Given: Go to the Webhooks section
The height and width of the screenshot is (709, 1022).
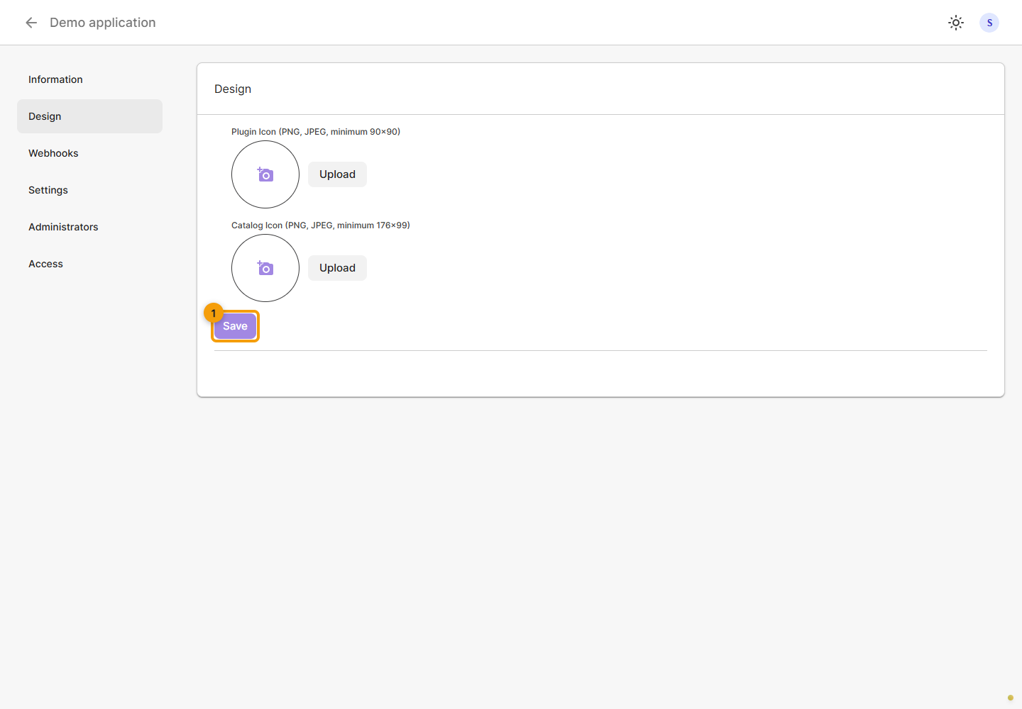Looking at the screenshot, I should [89, 153].
